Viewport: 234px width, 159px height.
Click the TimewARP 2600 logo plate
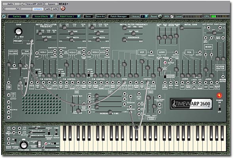pyautogui.click(x=191, y=103)
